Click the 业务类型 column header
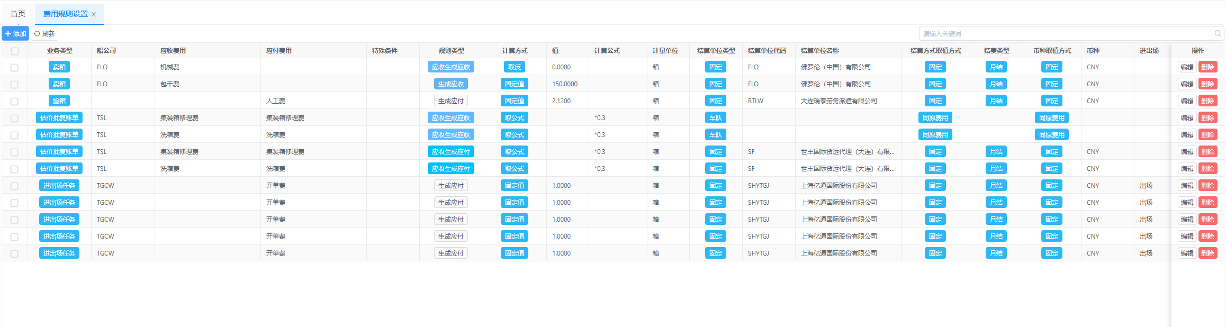The width and height of the screenshot is (1226, 327). coord(59,51)
